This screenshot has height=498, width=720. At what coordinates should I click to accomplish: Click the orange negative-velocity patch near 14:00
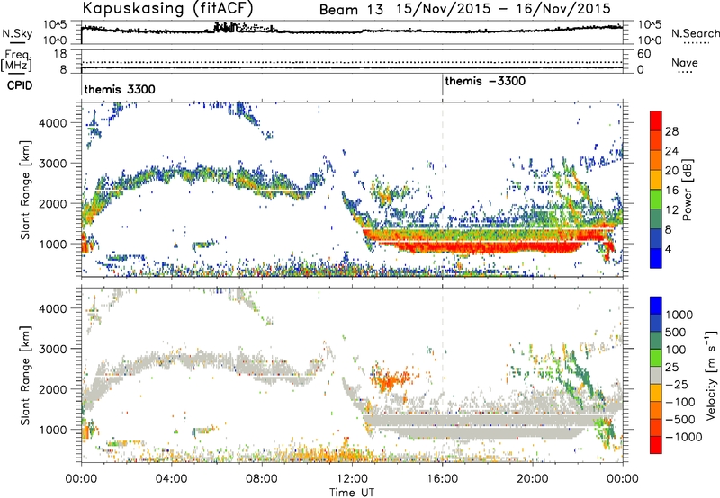click(x=391, y=378)
